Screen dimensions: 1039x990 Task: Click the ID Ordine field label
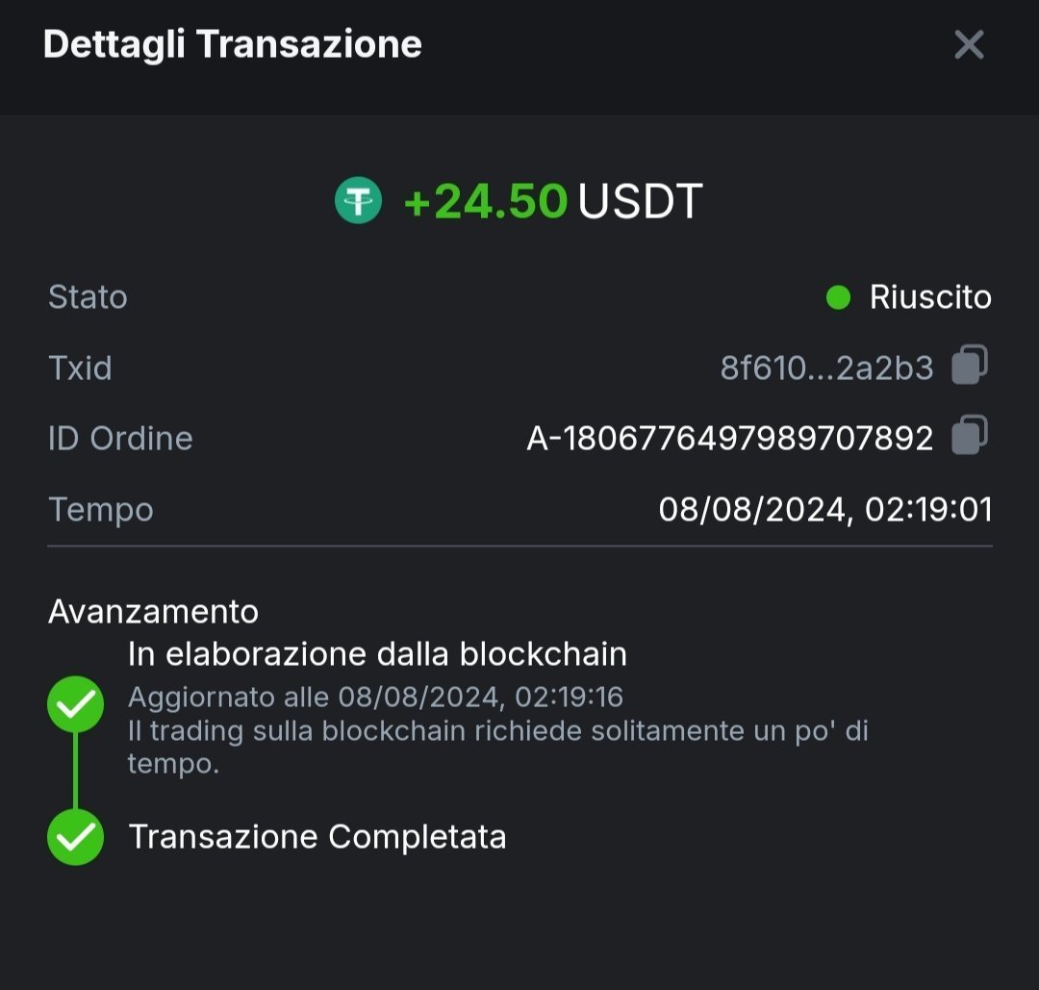[120, 439]
